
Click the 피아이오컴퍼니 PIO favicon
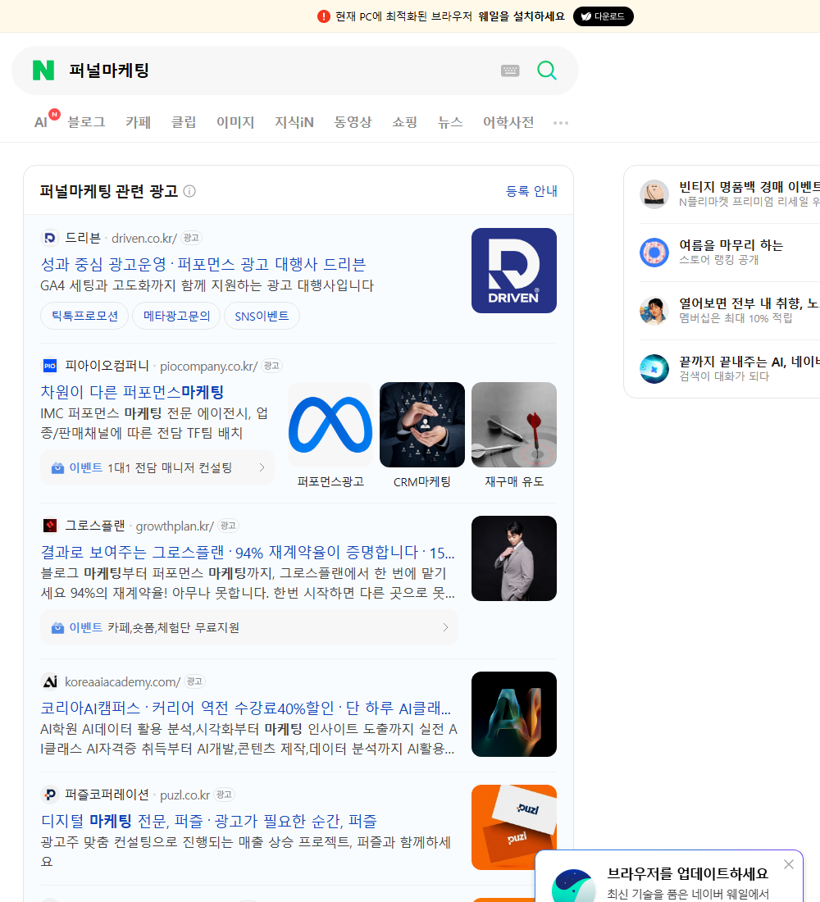(50, 365)
